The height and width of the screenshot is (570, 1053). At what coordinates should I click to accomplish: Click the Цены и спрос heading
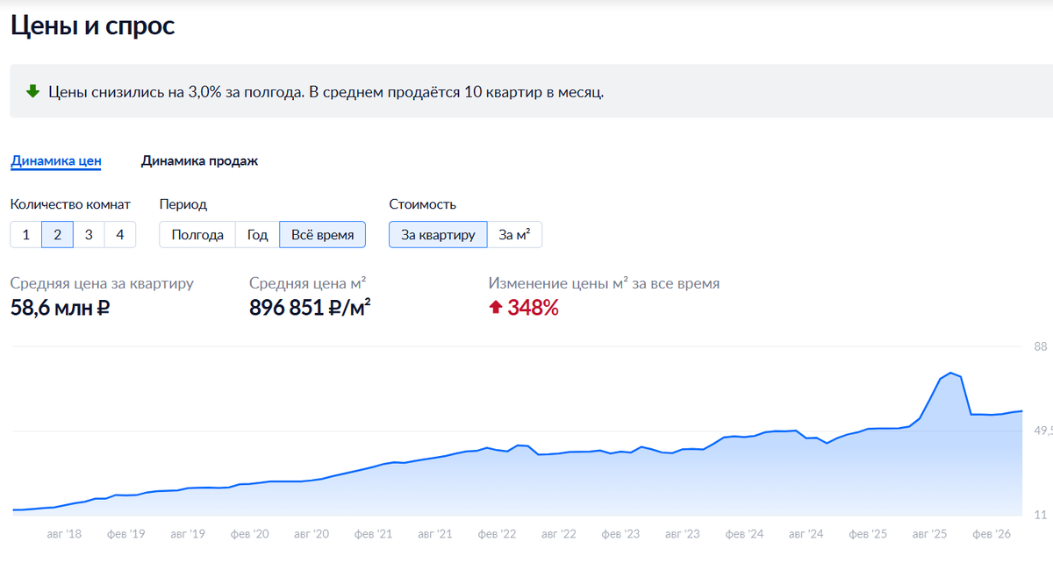93,26
